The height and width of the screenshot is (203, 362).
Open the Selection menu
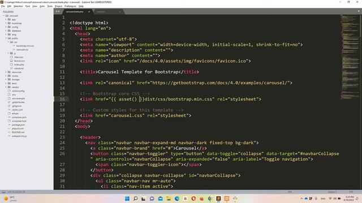[18, 6]
